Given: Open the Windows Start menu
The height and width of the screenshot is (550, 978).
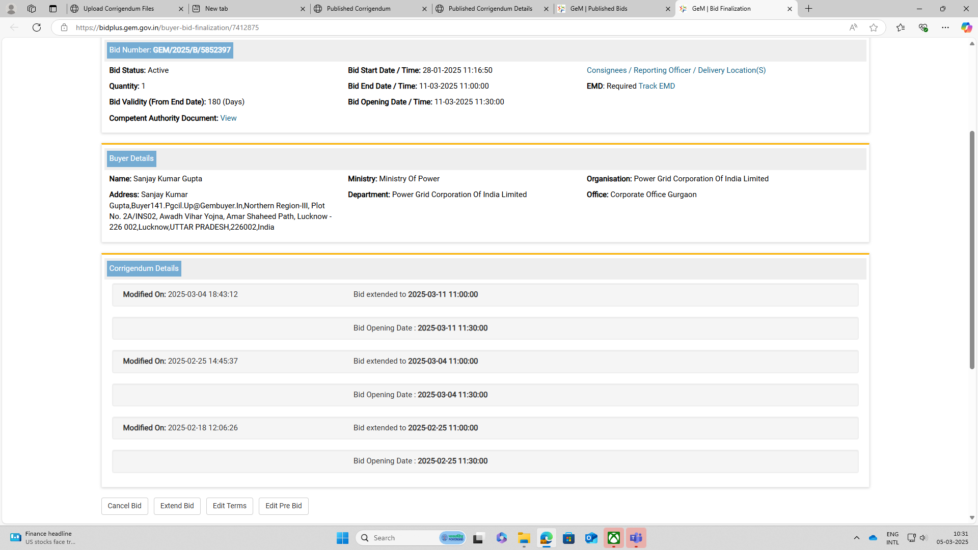Looking at the screenshot, I should pos(342,538).
